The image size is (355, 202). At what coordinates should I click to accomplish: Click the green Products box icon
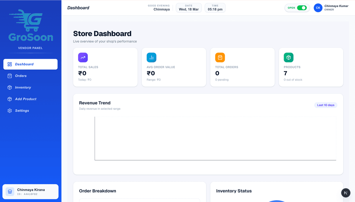click(289, 57)
